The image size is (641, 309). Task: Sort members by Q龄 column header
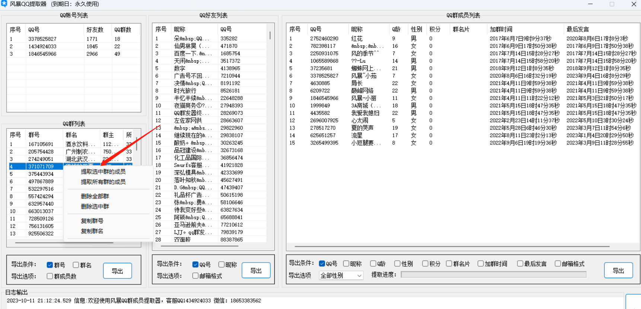point(398,29)
